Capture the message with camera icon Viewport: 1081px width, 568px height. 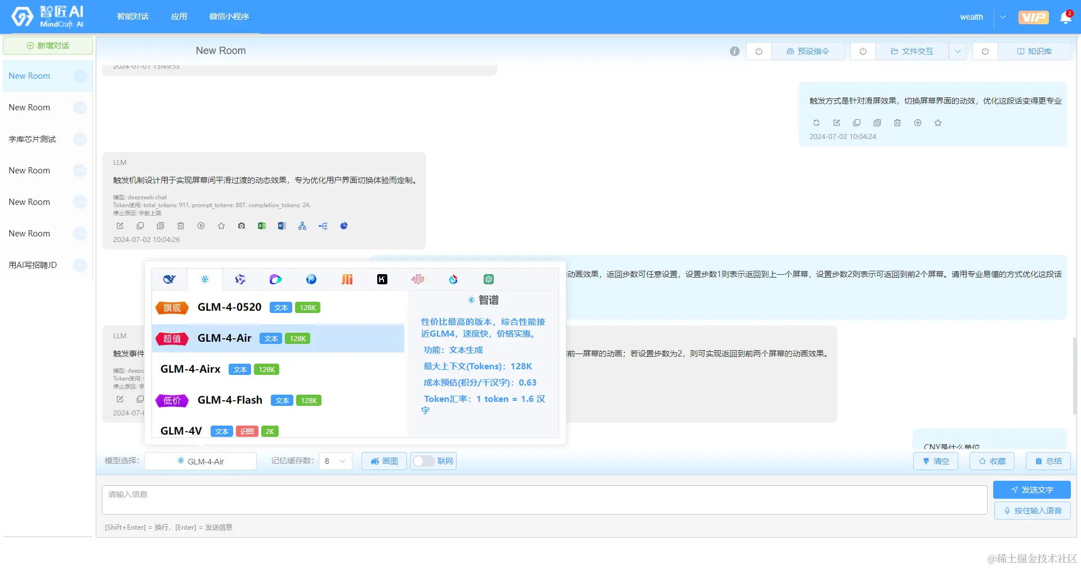[242, 226]
